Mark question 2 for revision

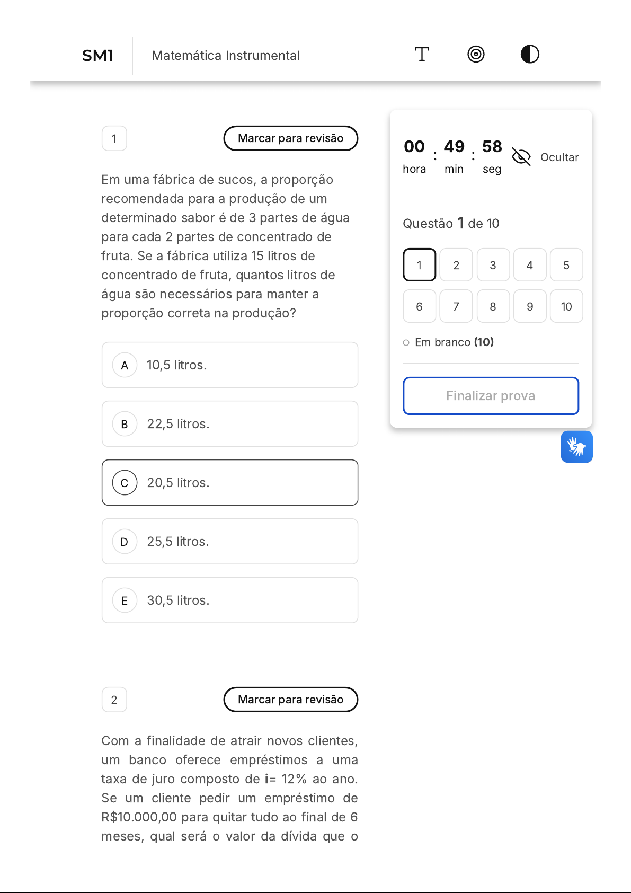click(x=291, y=700)
